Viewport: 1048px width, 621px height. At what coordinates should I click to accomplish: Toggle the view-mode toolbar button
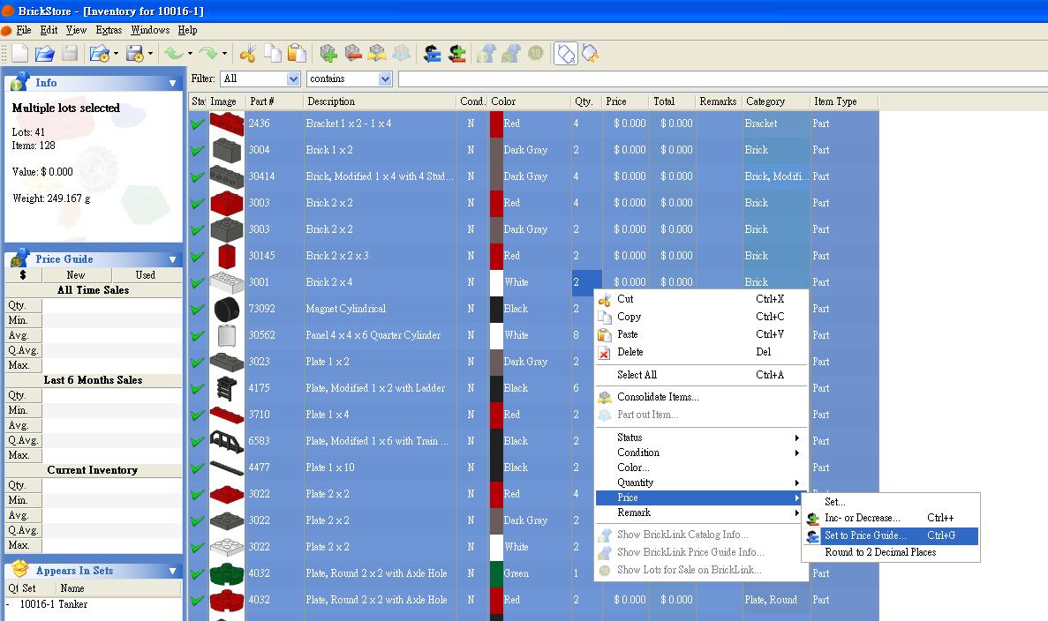[x=565, y=54]
